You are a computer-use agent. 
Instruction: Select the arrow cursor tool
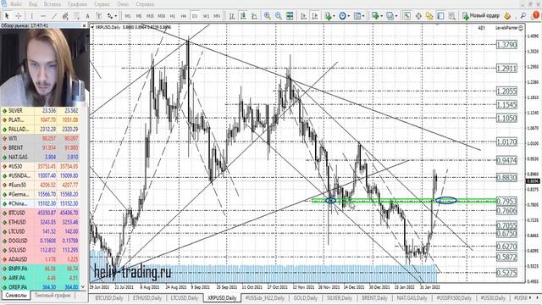pyautogui.click(x=7, y=16)
